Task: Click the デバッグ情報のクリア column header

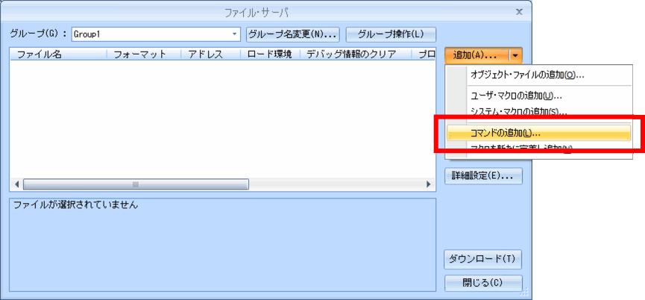Action: (355, 54)
